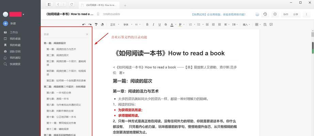Screen dimensions: 314x136
Task: Expand the font color dropdown arrow
Action: click(176, 24)
